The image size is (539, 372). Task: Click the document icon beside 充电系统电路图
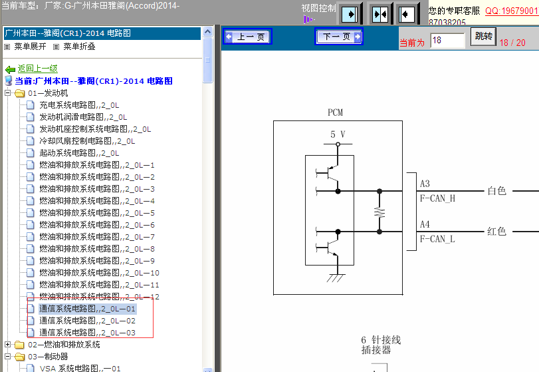tap(31, 105)
